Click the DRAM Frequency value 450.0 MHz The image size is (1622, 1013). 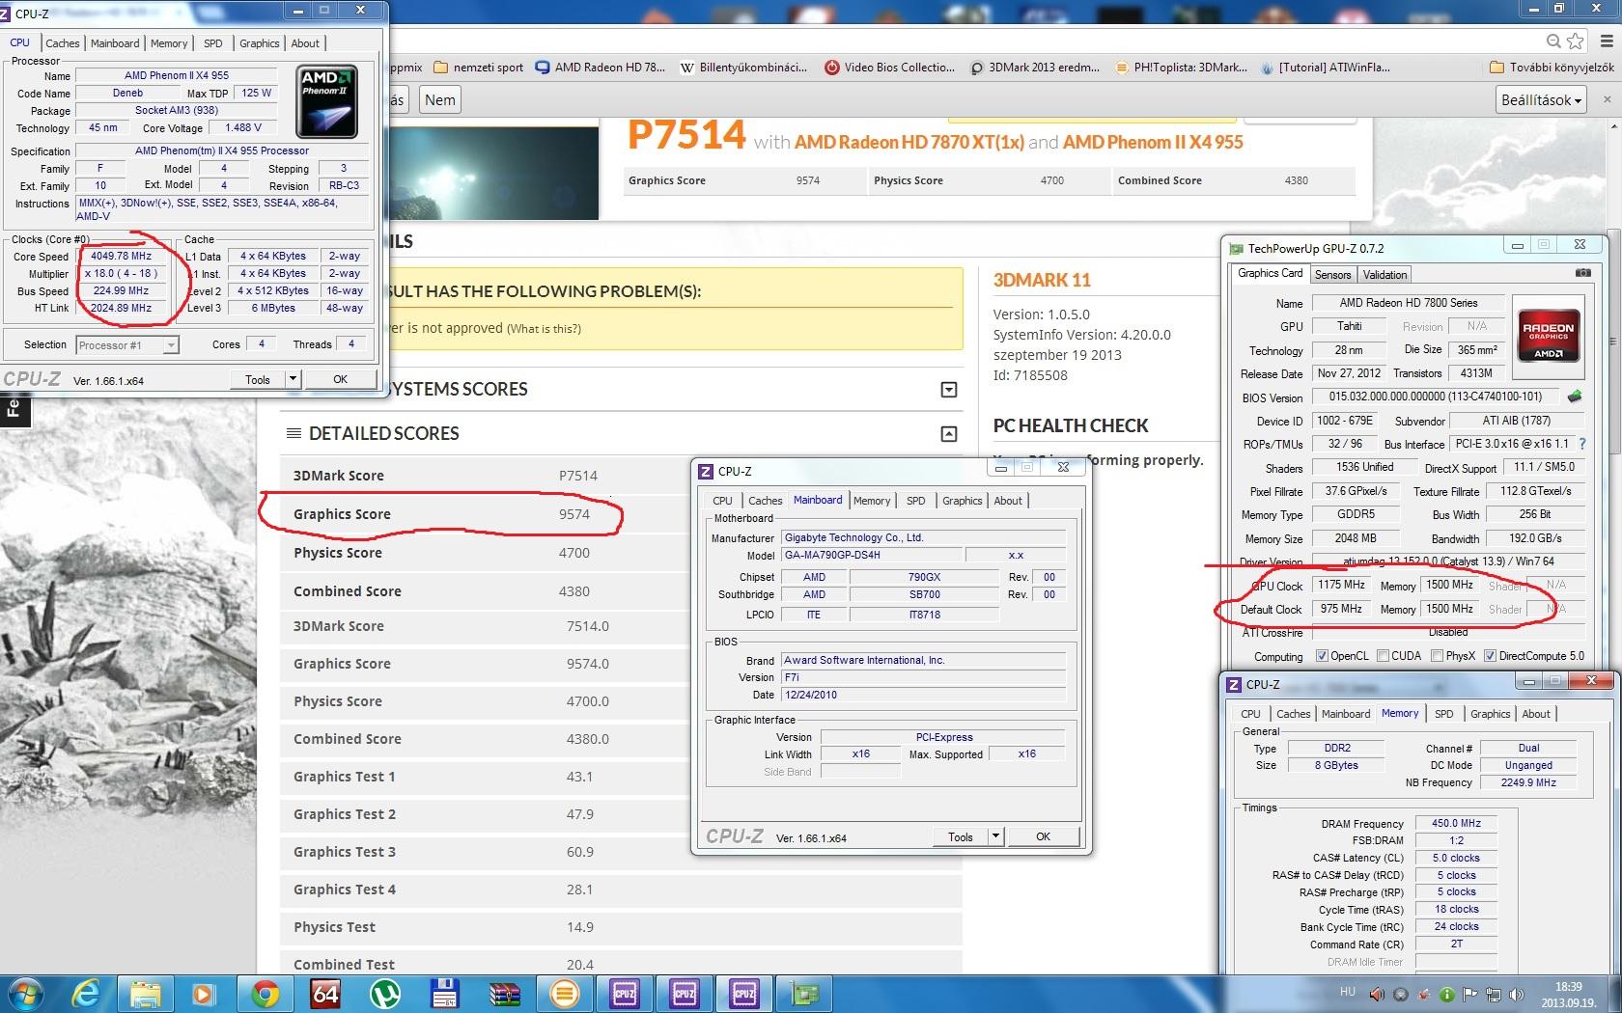pyautogui.click(x=1457, y=823)
